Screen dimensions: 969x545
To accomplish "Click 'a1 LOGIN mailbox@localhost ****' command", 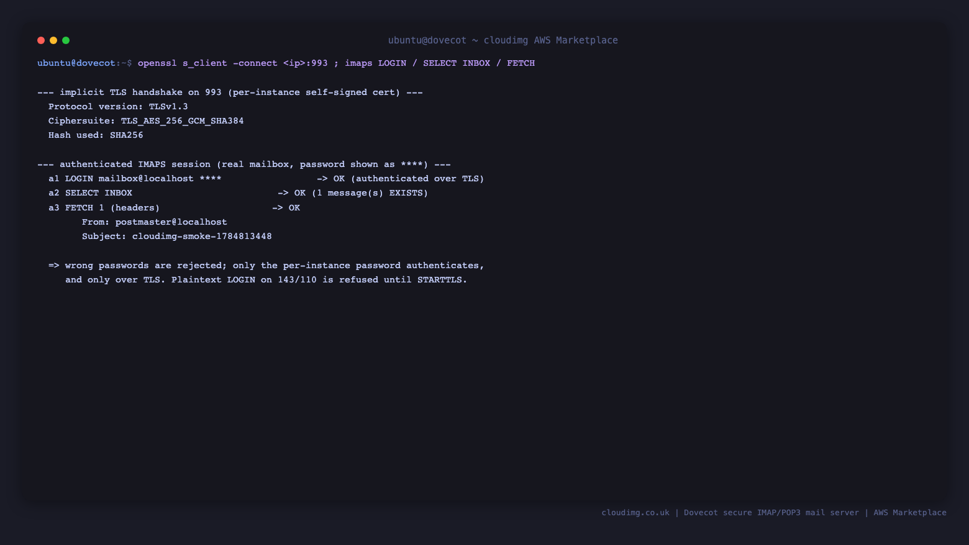I will (x=135, y=179).
